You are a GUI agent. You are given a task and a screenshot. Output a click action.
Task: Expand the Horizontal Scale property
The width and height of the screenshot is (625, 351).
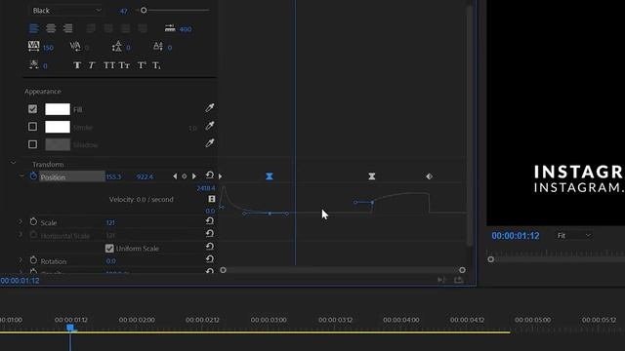pyautogui.click(x=21, y=234)
